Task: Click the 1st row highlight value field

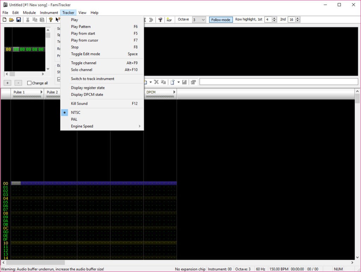Action: [268, 20]
